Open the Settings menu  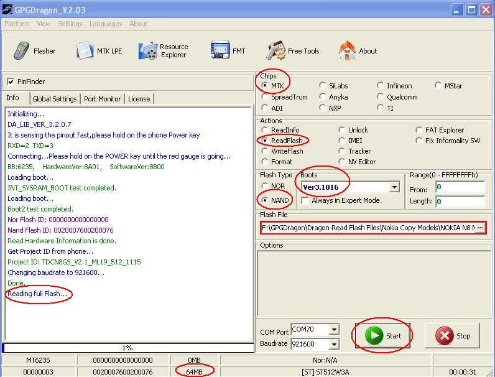click(x=70, y=24)
